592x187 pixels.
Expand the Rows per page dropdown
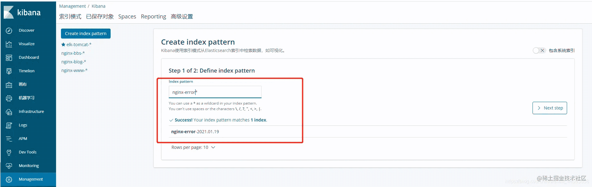(193, 147)
